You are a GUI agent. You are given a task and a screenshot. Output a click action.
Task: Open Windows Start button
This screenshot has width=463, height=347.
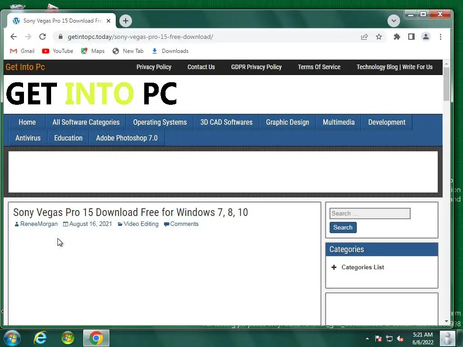click(x=12, y=338)
